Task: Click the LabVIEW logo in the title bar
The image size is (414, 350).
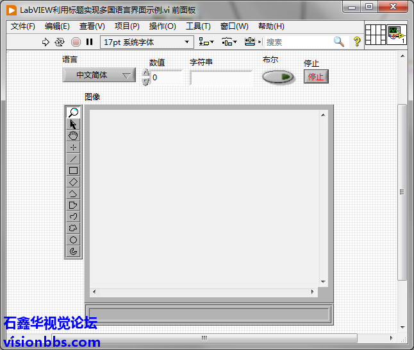Action: pyautogui.click(x=12, y=10)
